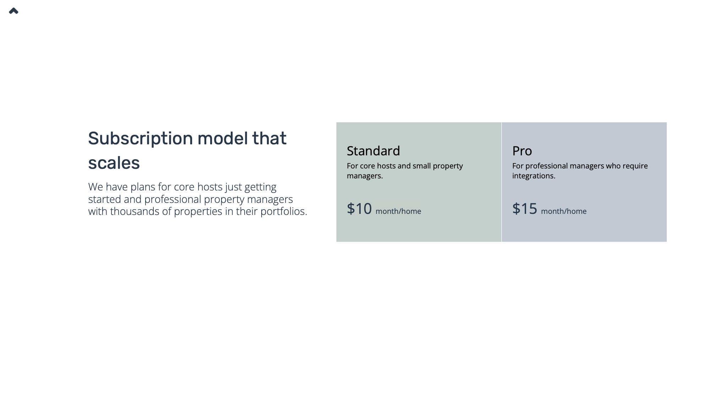The height and width of the screenshot is (399, 710).
Task: Click the word "scales" in the heading
Action: click(114, 163)
